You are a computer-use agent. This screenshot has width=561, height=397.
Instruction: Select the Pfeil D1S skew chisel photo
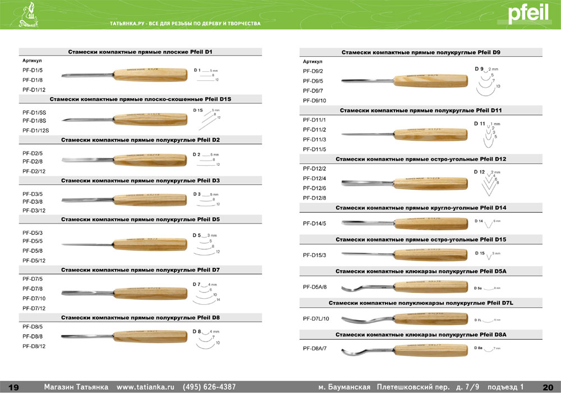[x=125, y=120]
